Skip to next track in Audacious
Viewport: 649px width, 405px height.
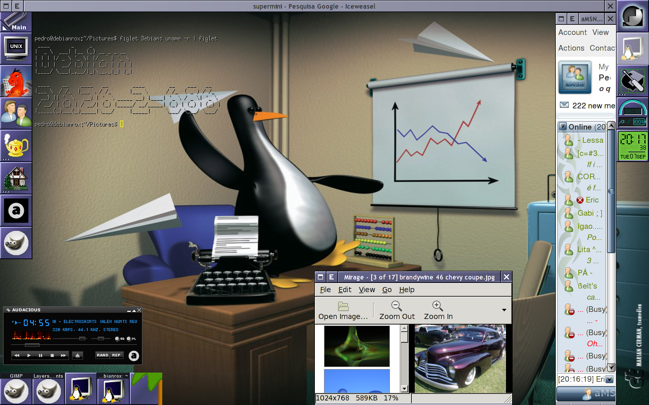pos(63,355)
